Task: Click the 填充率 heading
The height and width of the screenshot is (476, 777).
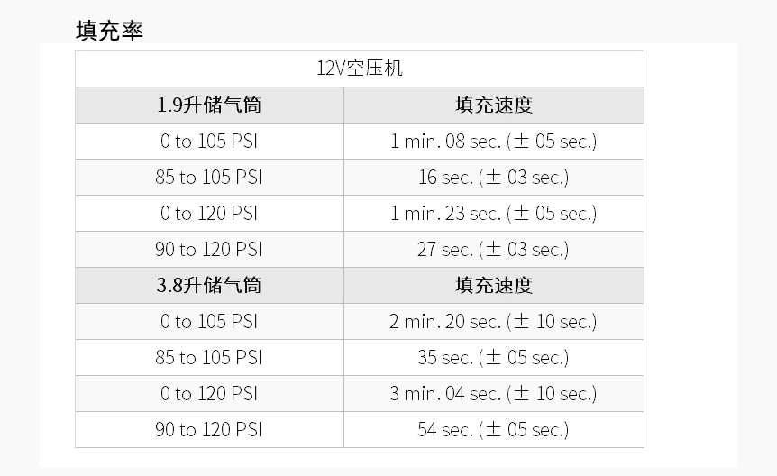Action: 109,31
